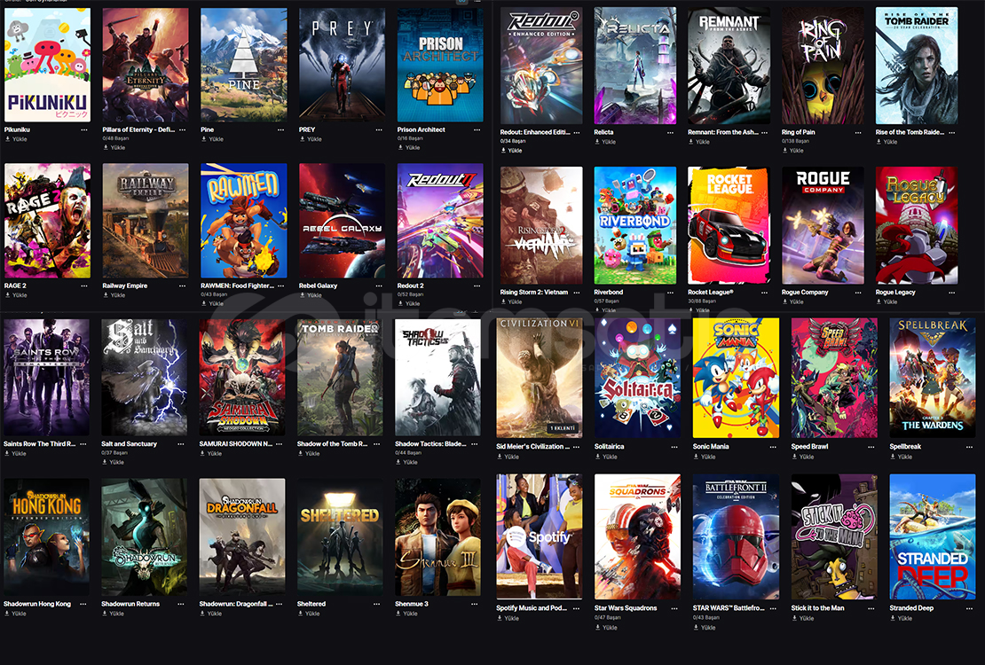Open the options menu for Solitairica

[674, 447]
